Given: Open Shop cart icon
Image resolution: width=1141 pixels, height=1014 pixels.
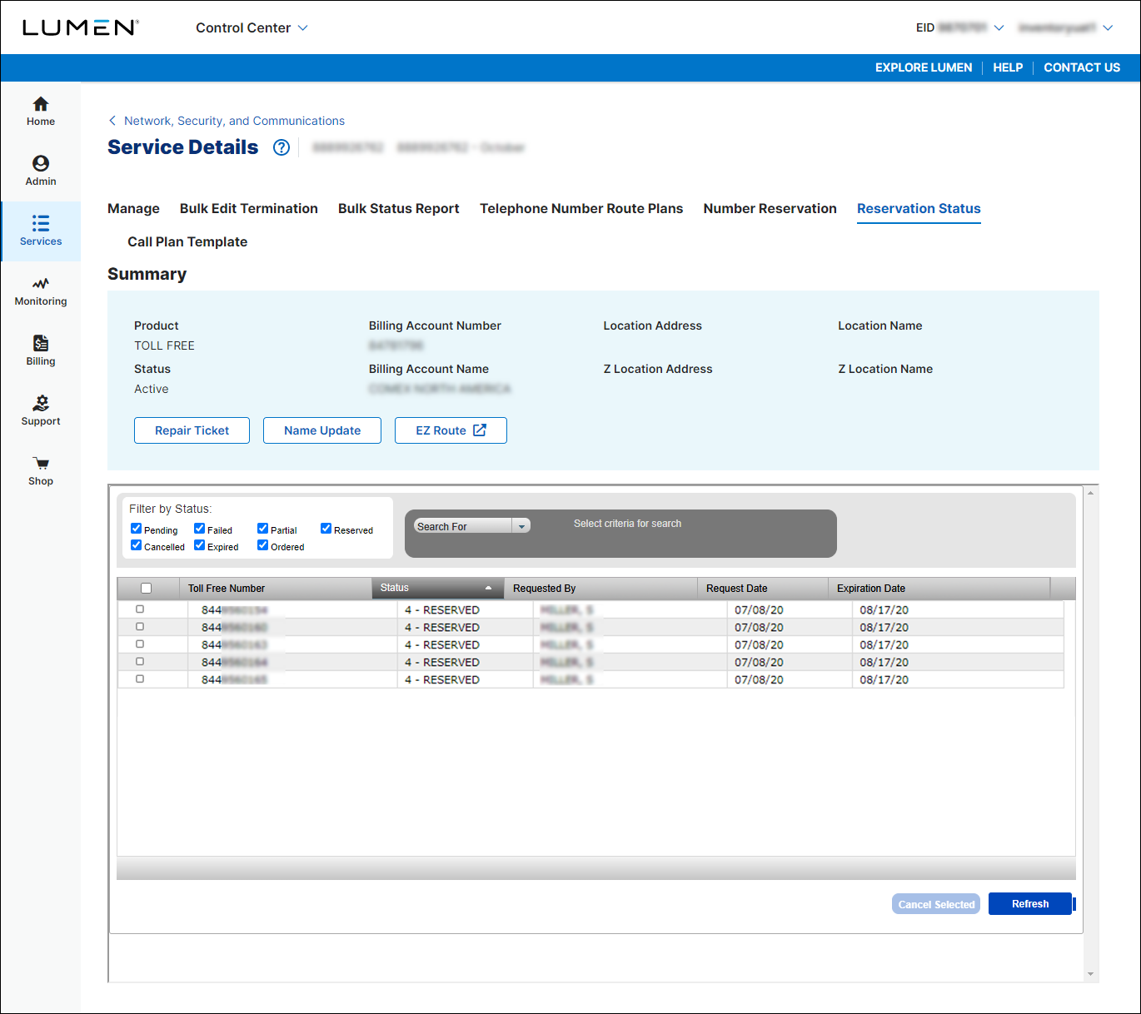Looking at the screenshot, I should click(41, 463).
